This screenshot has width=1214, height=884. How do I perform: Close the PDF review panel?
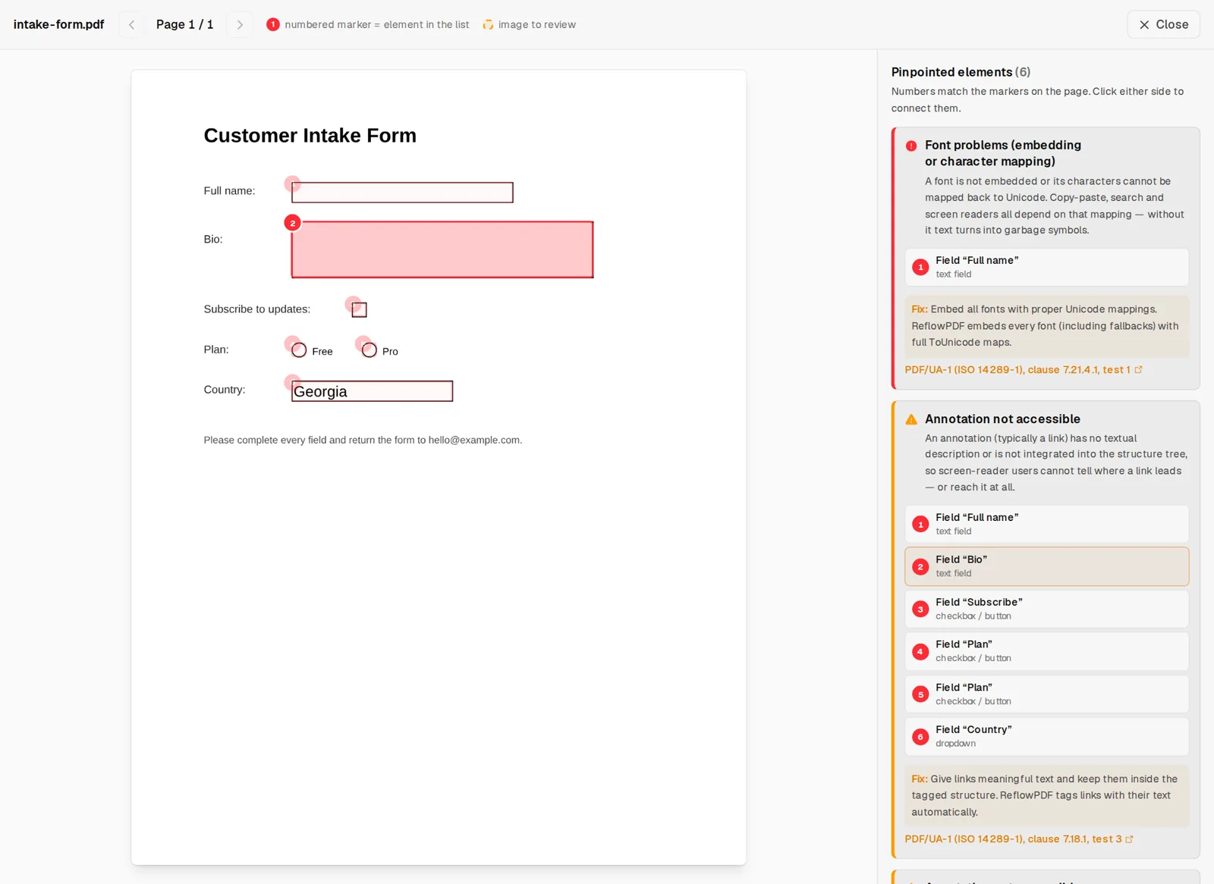pos(1163,24)
